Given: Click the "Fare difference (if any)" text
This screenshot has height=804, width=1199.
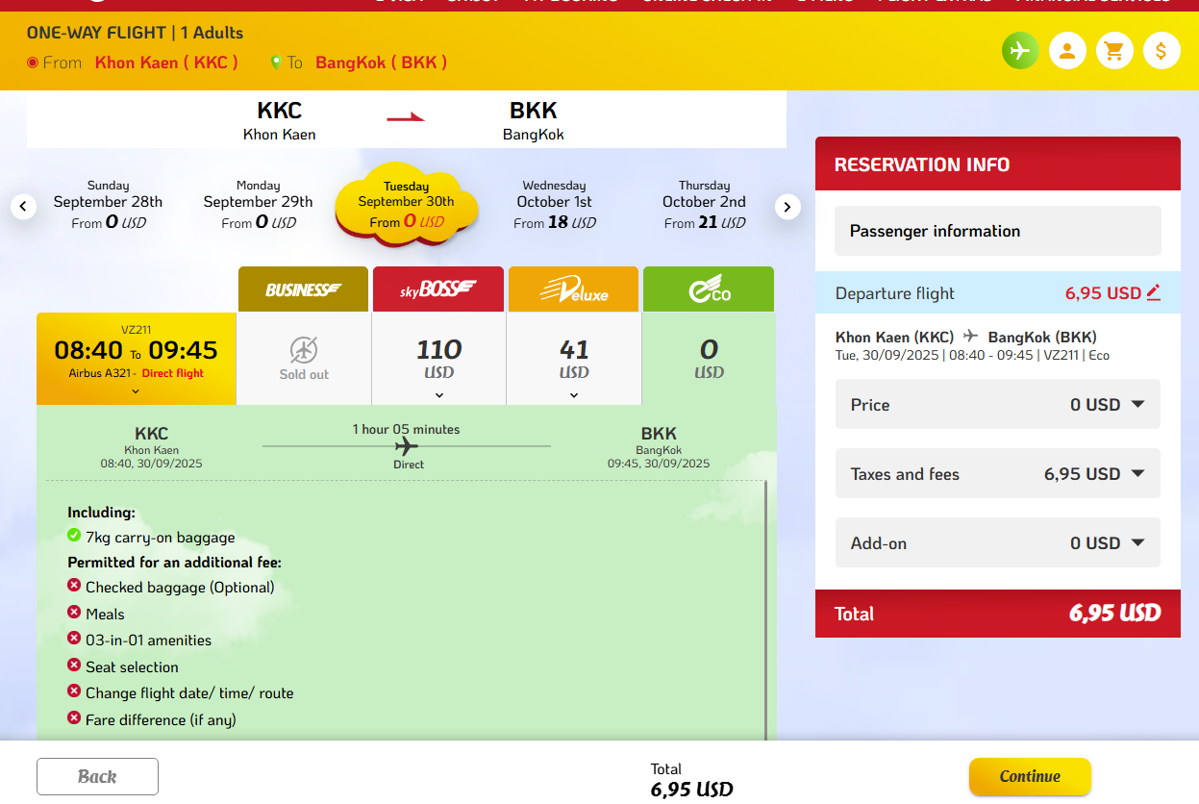Looking at the screenshot, I should coord(161,720).
